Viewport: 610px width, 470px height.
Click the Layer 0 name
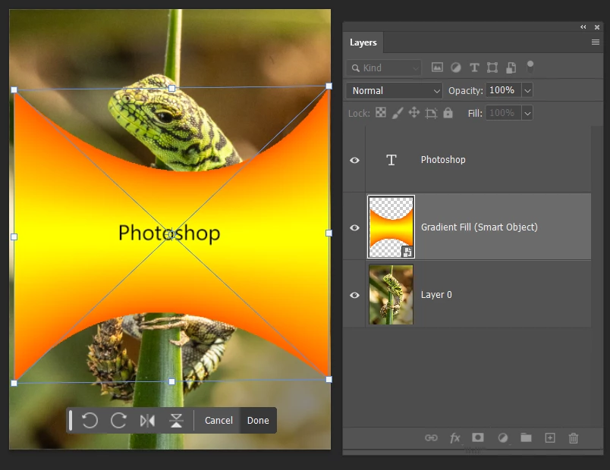[436, 295]
